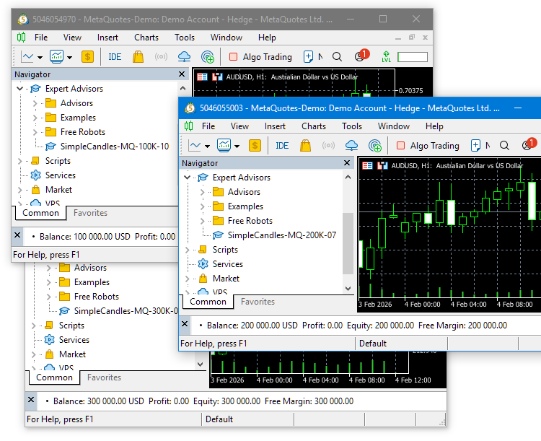Click IDE icon in 5046055003 window toolbar
The height and width of the screenshot is (441, 541).
coord(282,145)
